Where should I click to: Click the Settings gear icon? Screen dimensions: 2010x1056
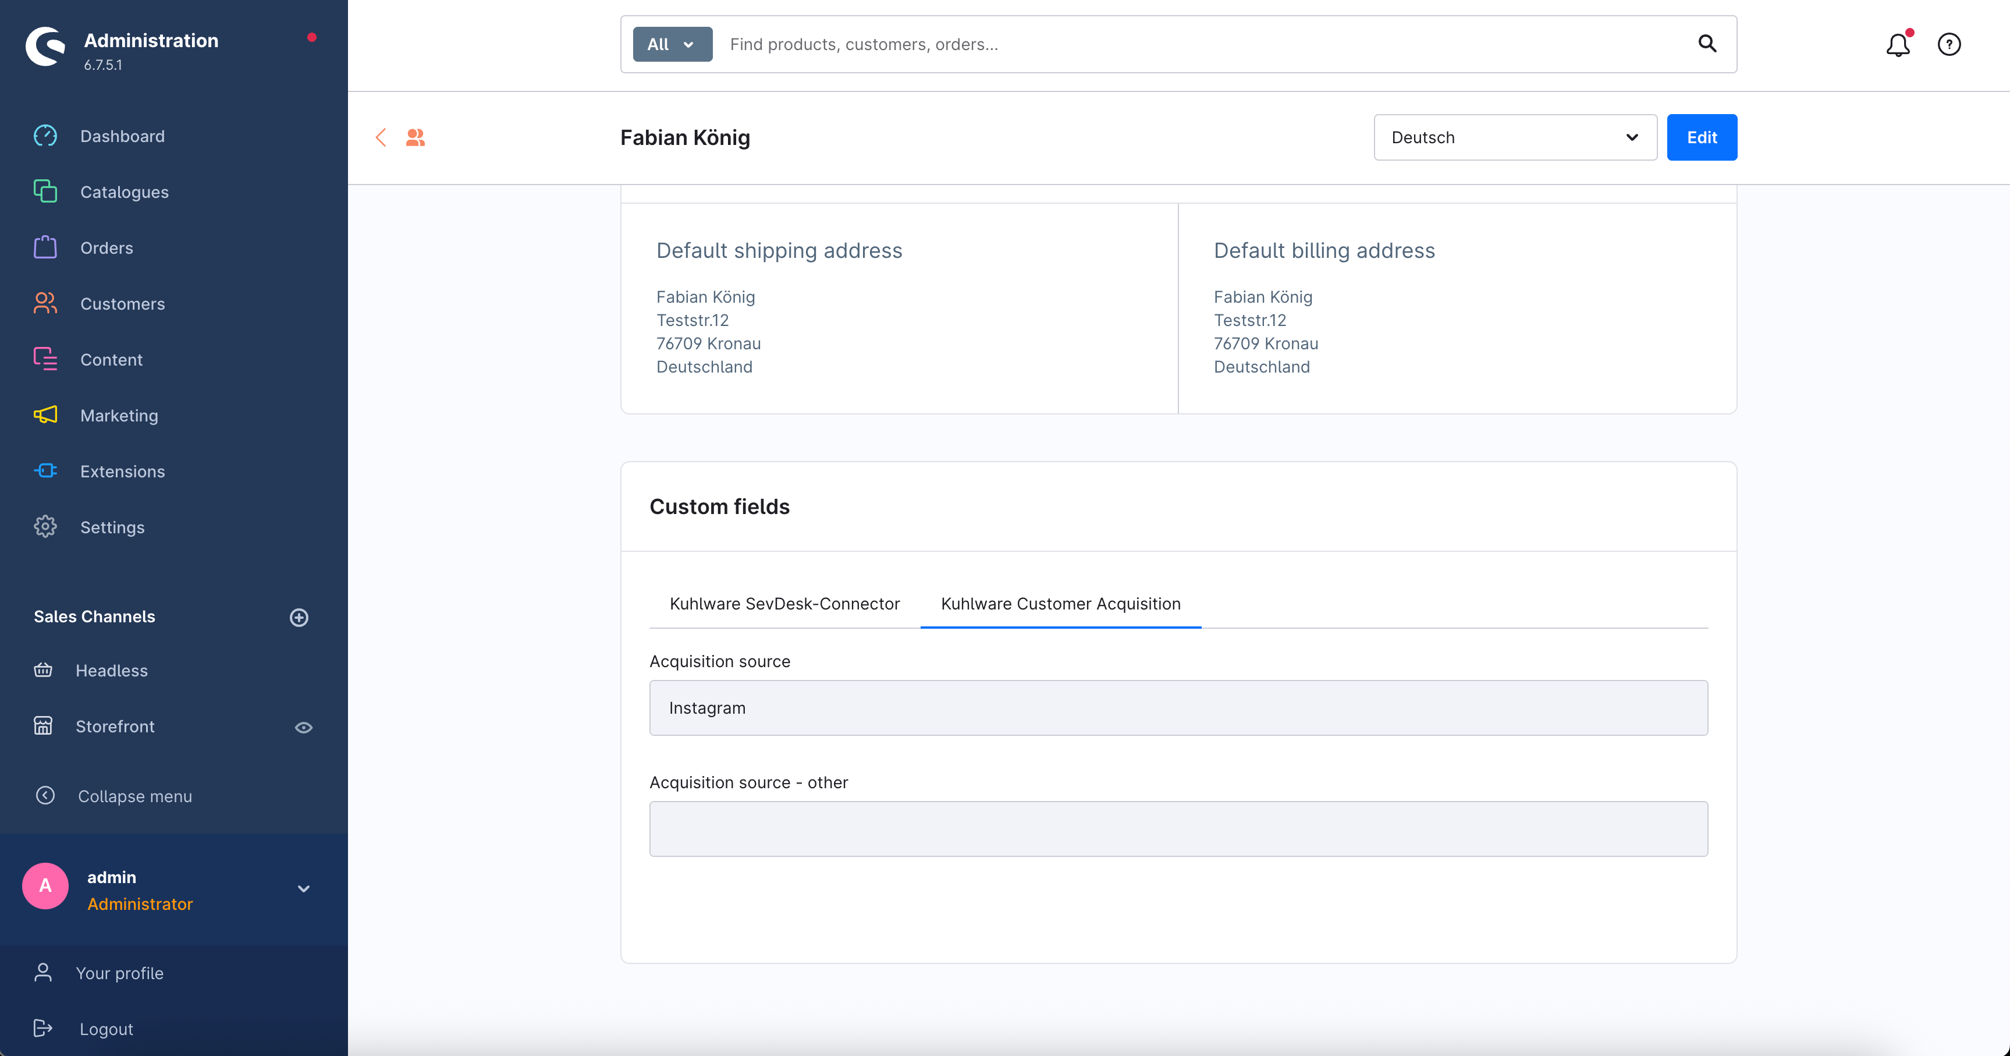45,527
